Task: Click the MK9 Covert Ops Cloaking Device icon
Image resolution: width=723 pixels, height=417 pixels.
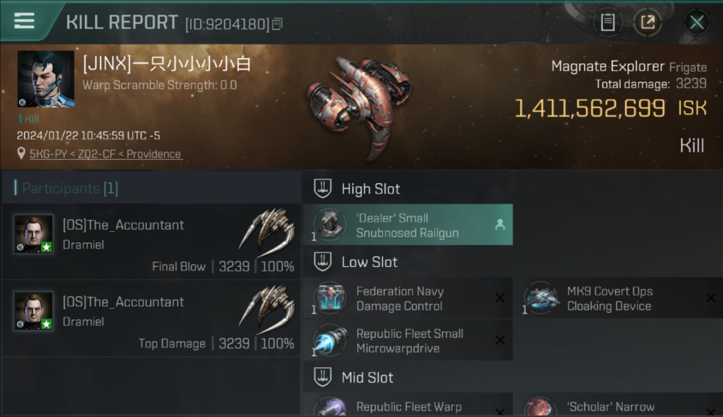Action: (x=541, y=297)
